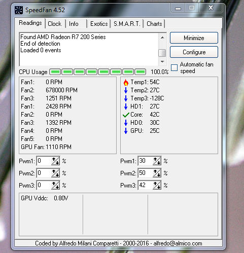Click the 'End of detection' log line
244x253 pixels.
(40, 44)
